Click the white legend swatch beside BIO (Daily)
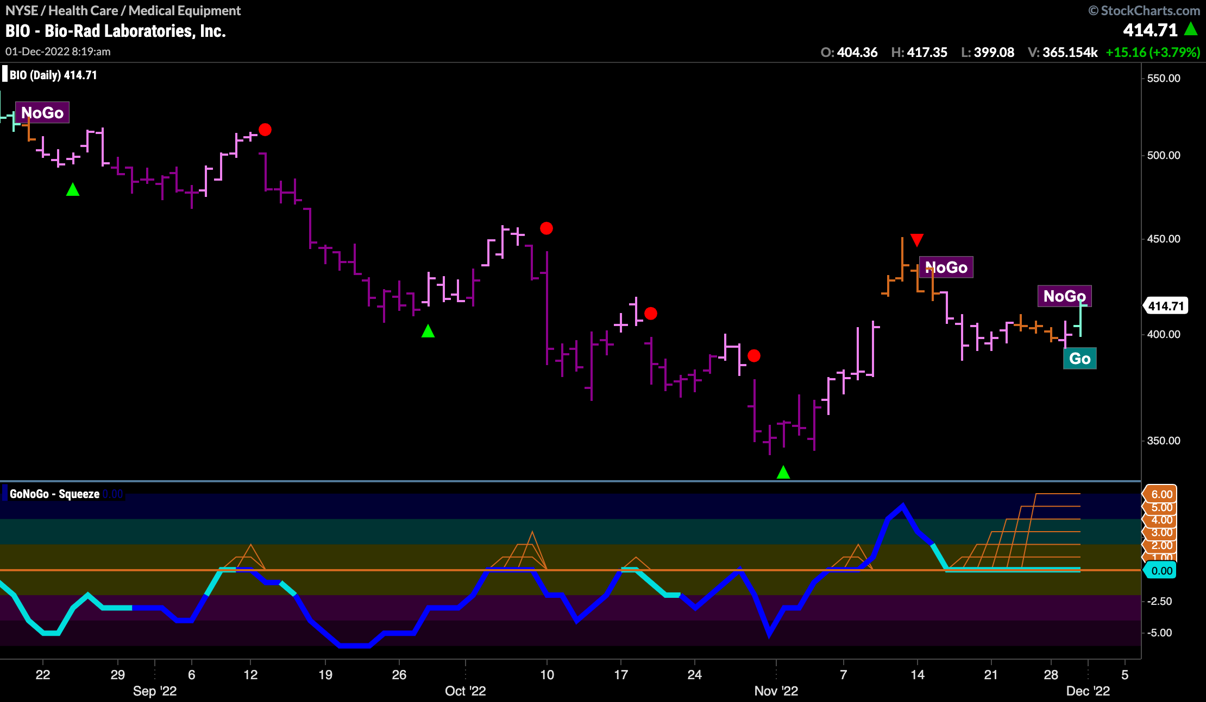 click(x=5, y=74)
